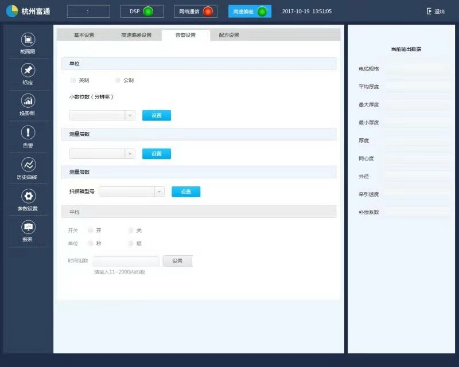459x367 pixels.
Task: Select 组 as averaging unit
Action: pyautogui.click(x=131, y=244)
